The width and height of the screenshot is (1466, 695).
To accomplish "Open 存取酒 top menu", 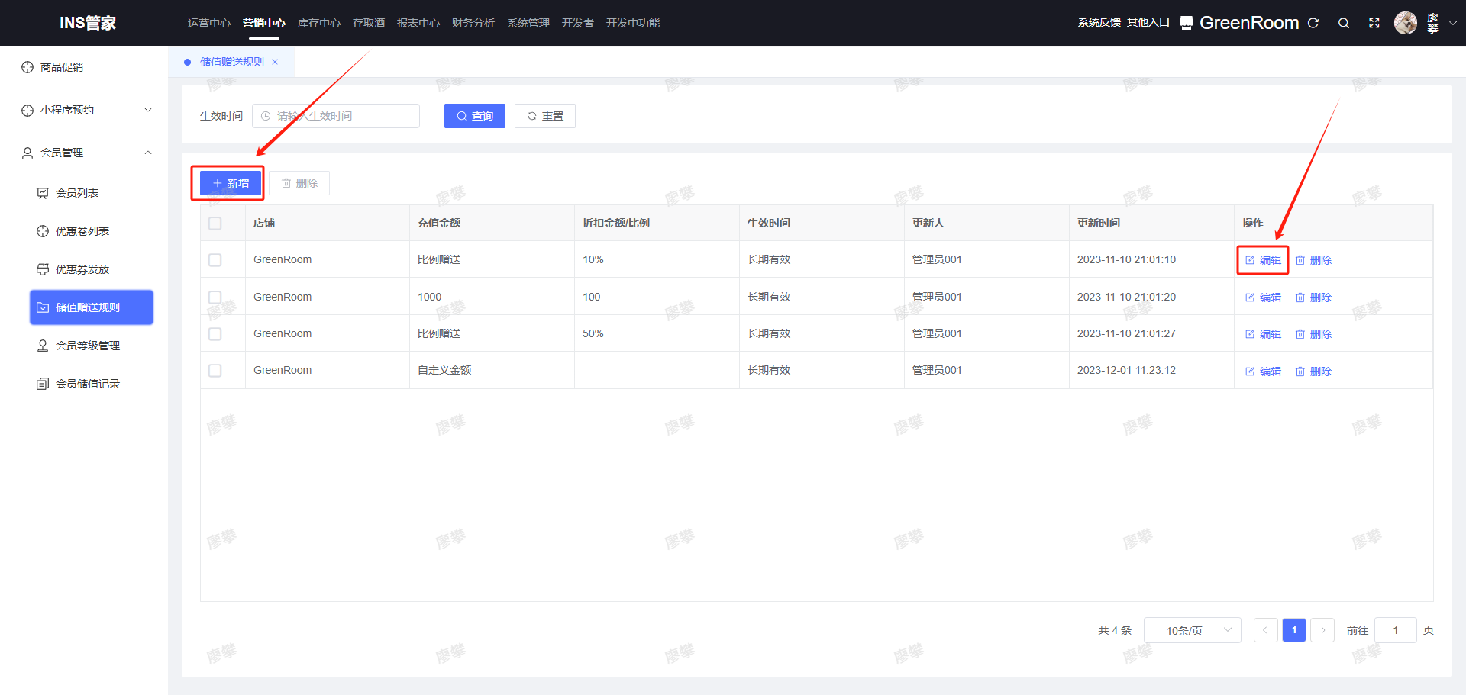I will tap(369, 23).
